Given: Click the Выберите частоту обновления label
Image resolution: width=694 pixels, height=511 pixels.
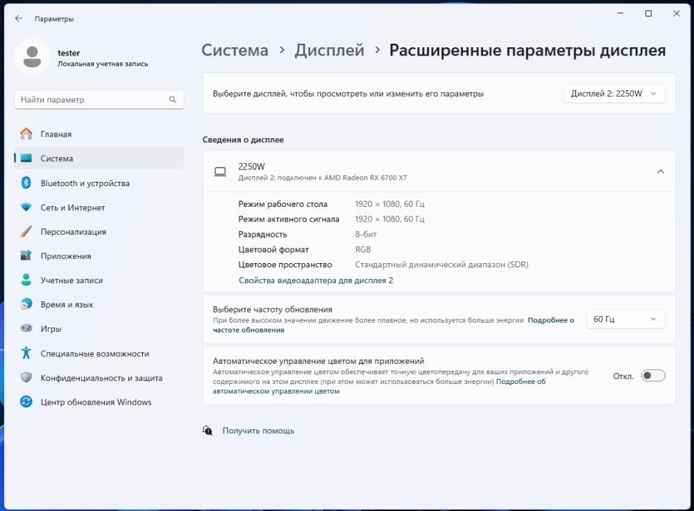Looking at the screenshot, I should tap(272, 309).
